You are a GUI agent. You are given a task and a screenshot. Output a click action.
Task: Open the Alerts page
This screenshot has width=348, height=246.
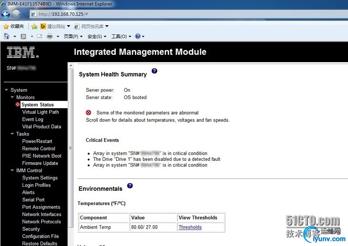point(28,193)
